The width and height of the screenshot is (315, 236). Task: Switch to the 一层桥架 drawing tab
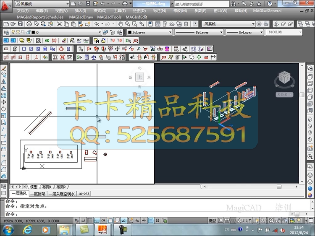38,194
